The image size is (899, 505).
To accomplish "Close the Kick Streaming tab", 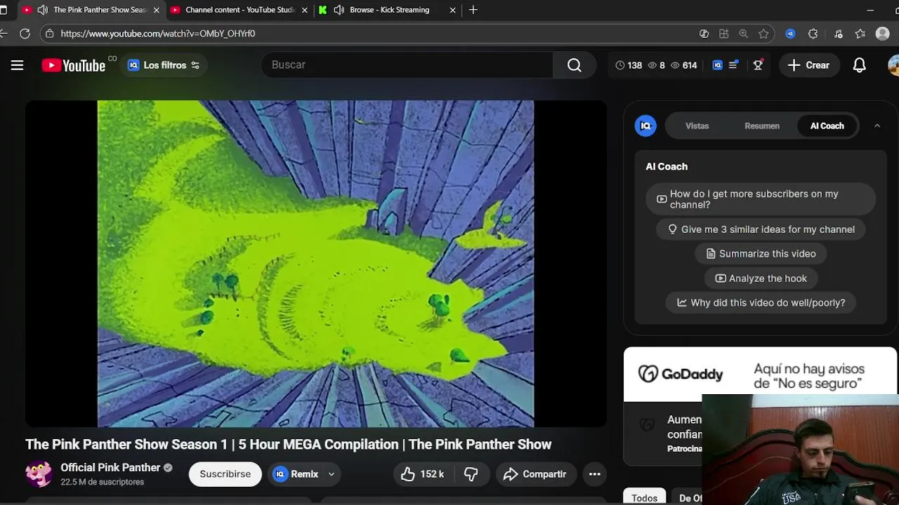I will (x=452, y=10).
